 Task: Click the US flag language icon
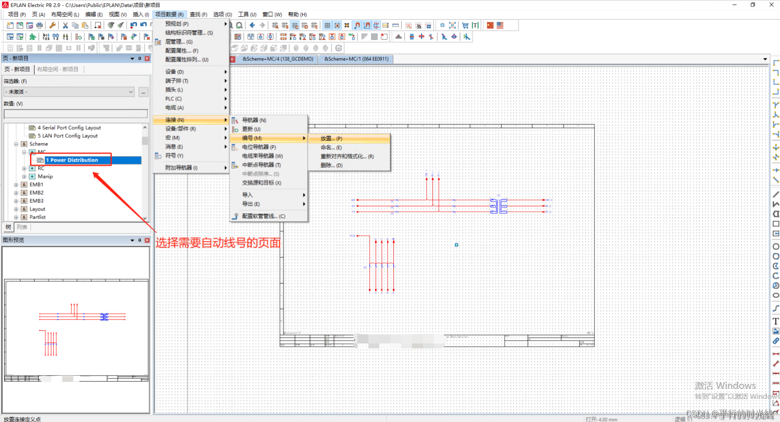click(x=500, y=25)
